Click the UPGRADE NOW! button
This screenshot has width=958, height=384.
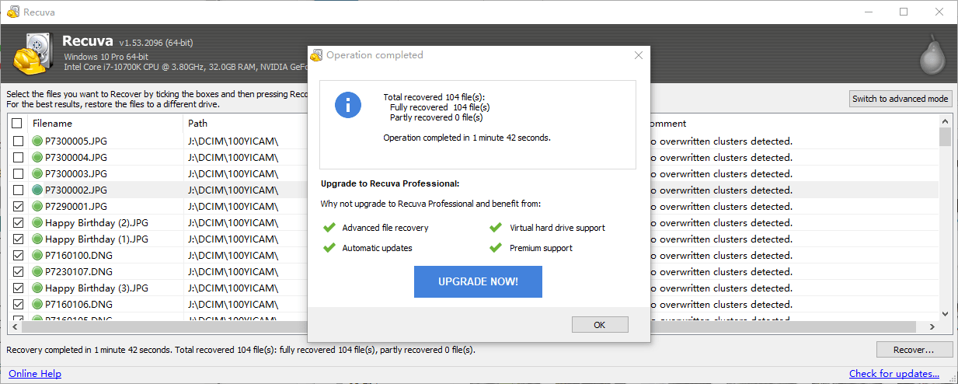[x=478, y=281]
